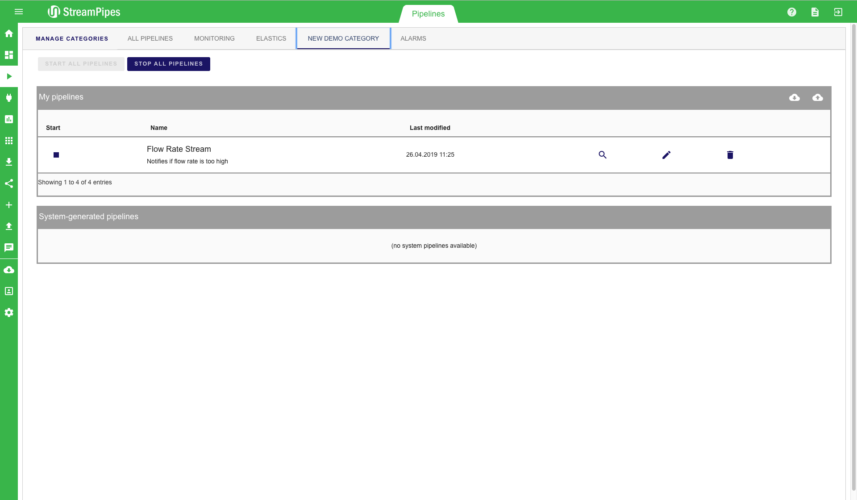Image resolution: width=857 pixels, height=500 pixels.
Task: Open the share sidebar icon
Action: coord(9,183)
